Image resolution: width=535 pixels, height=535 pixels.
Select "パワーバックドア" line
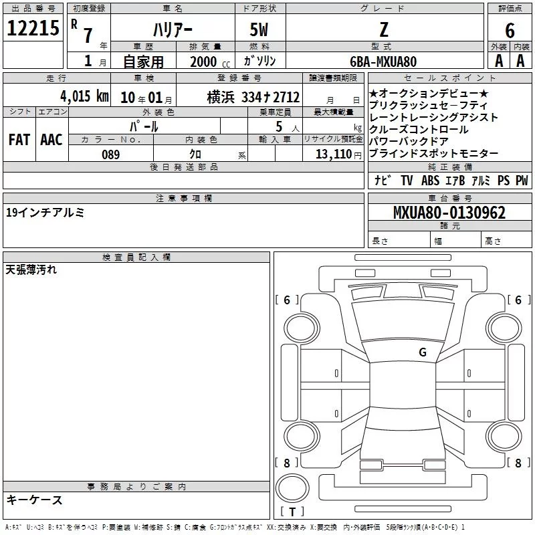point(409,141)
